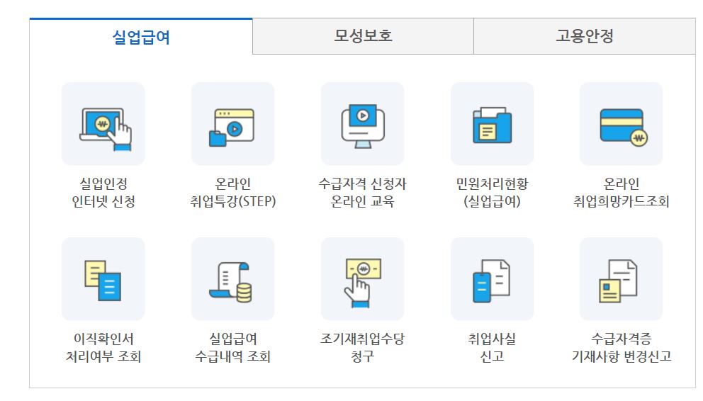The height and width of the screenshot is (401, 703).
Task: Click the 취업사실 신고 phone document icon
Action: (492, 279)
